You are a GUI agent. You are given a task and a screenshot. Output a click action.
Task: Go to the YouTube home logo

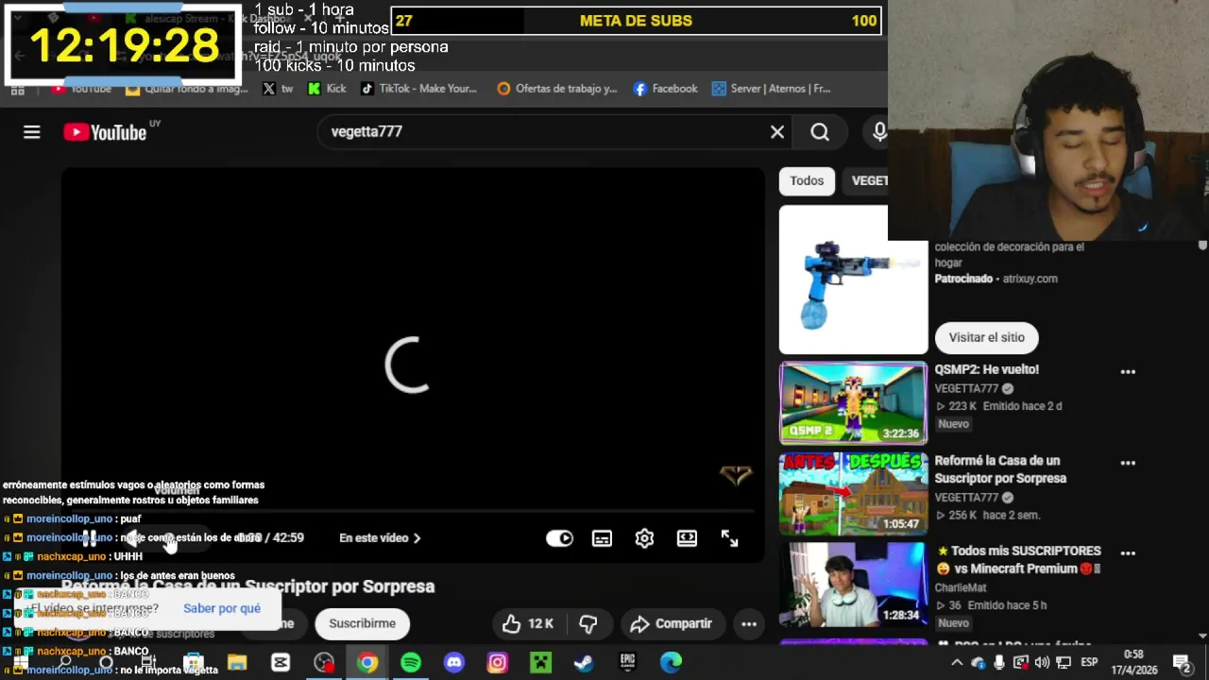(105, 132)
